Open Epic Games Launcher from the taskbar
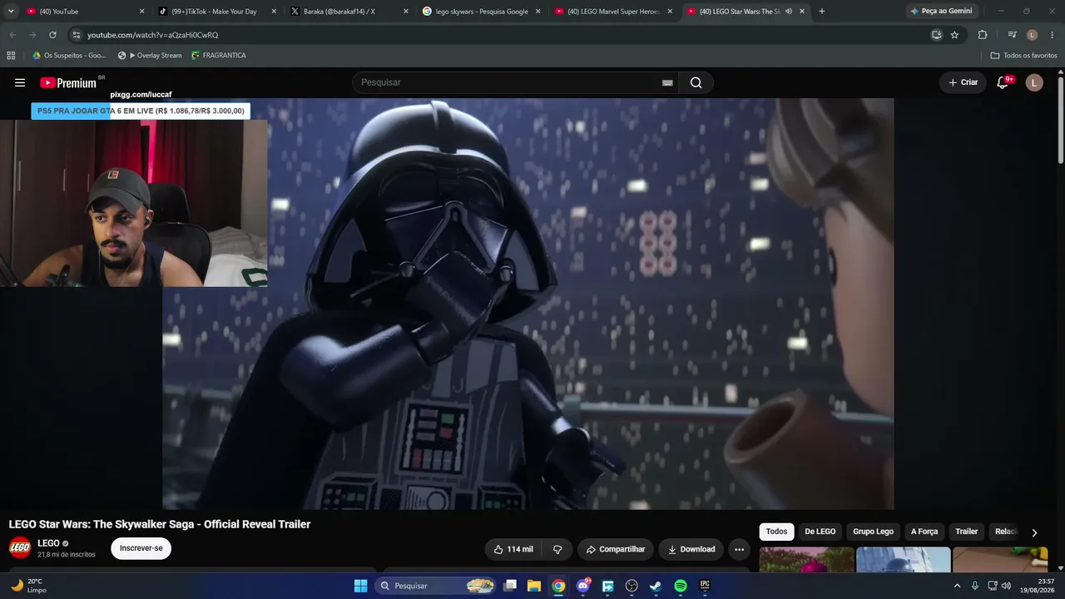The image size is (1065, 599). (x=705, y=586)
